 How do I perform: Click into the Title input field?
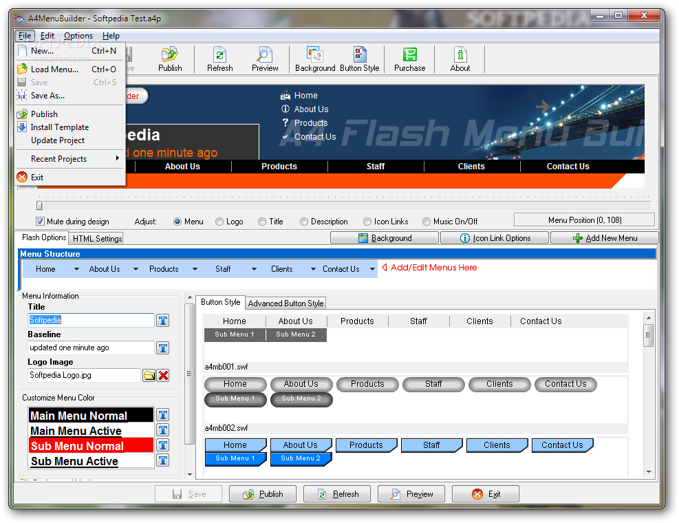click(91, 320)
